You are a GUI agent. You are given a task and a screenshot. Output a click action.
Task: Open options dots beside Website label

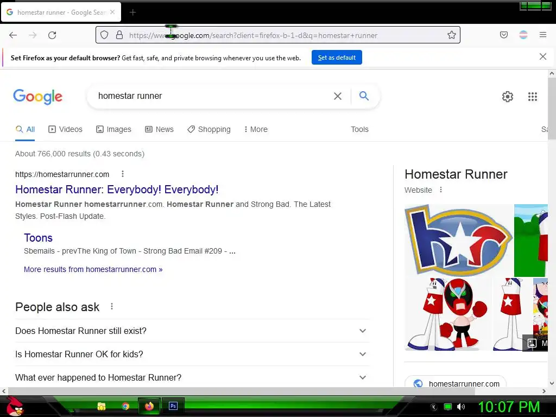coord(441,189)
